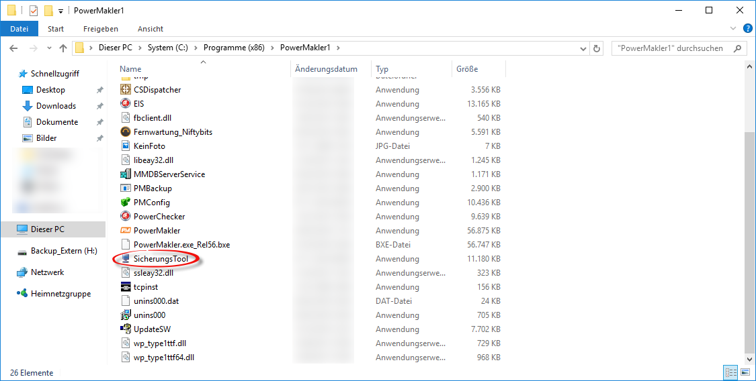The image size is (756, 381).
Task: Click the scrollbar down arrow
Action: pos(750,360)
